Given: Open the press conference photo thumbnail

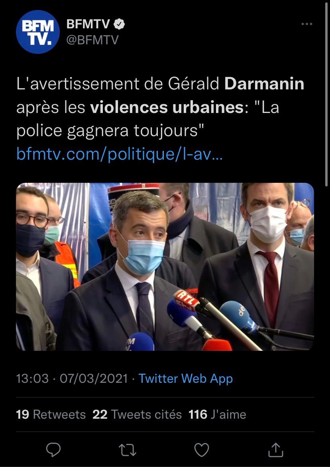Looking at the screenshot, I should 165,267.
